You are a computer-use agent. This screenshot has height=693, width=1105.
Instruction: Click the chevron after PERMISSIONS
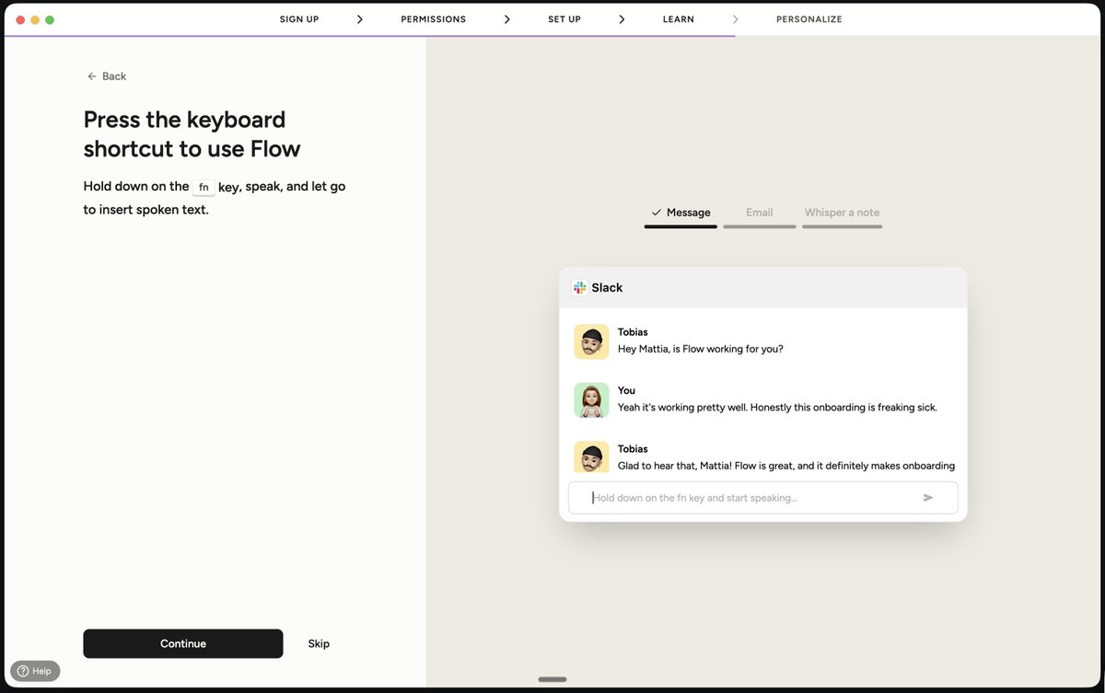507,19
